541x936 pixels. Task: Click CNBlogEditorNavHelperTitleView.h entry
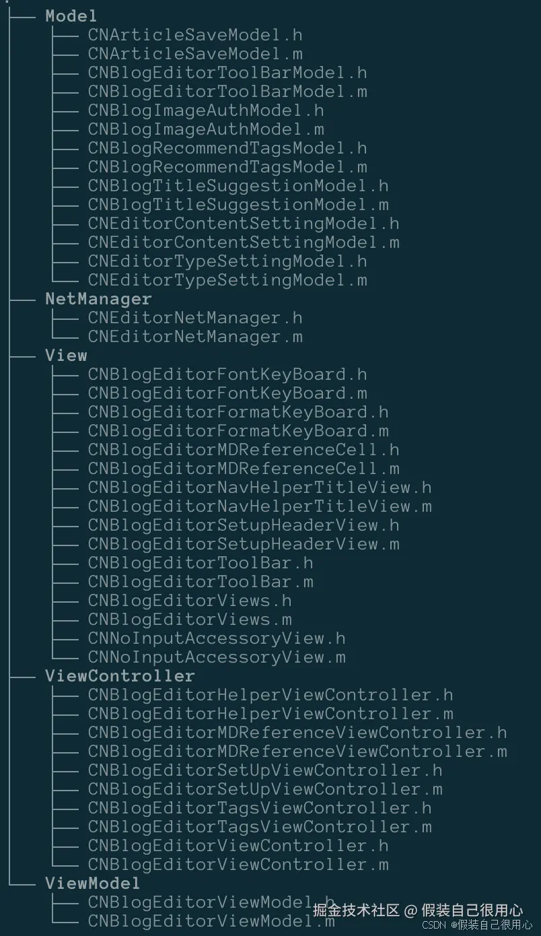point(259,487)
